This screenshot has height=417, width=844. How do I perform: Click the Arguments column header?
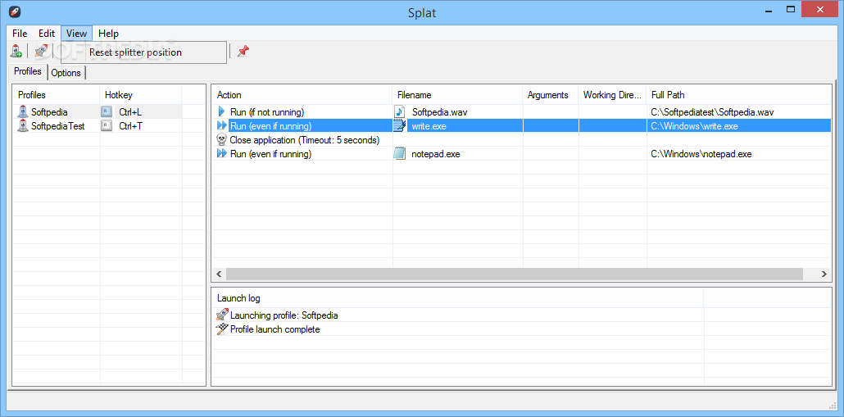pos(551,95)
